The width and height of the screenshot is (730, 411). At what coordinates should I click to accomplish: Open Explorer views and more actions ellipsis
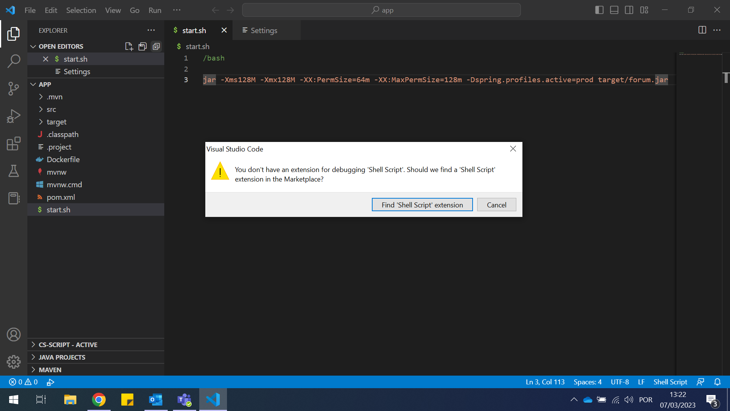[x=151, y=30]
